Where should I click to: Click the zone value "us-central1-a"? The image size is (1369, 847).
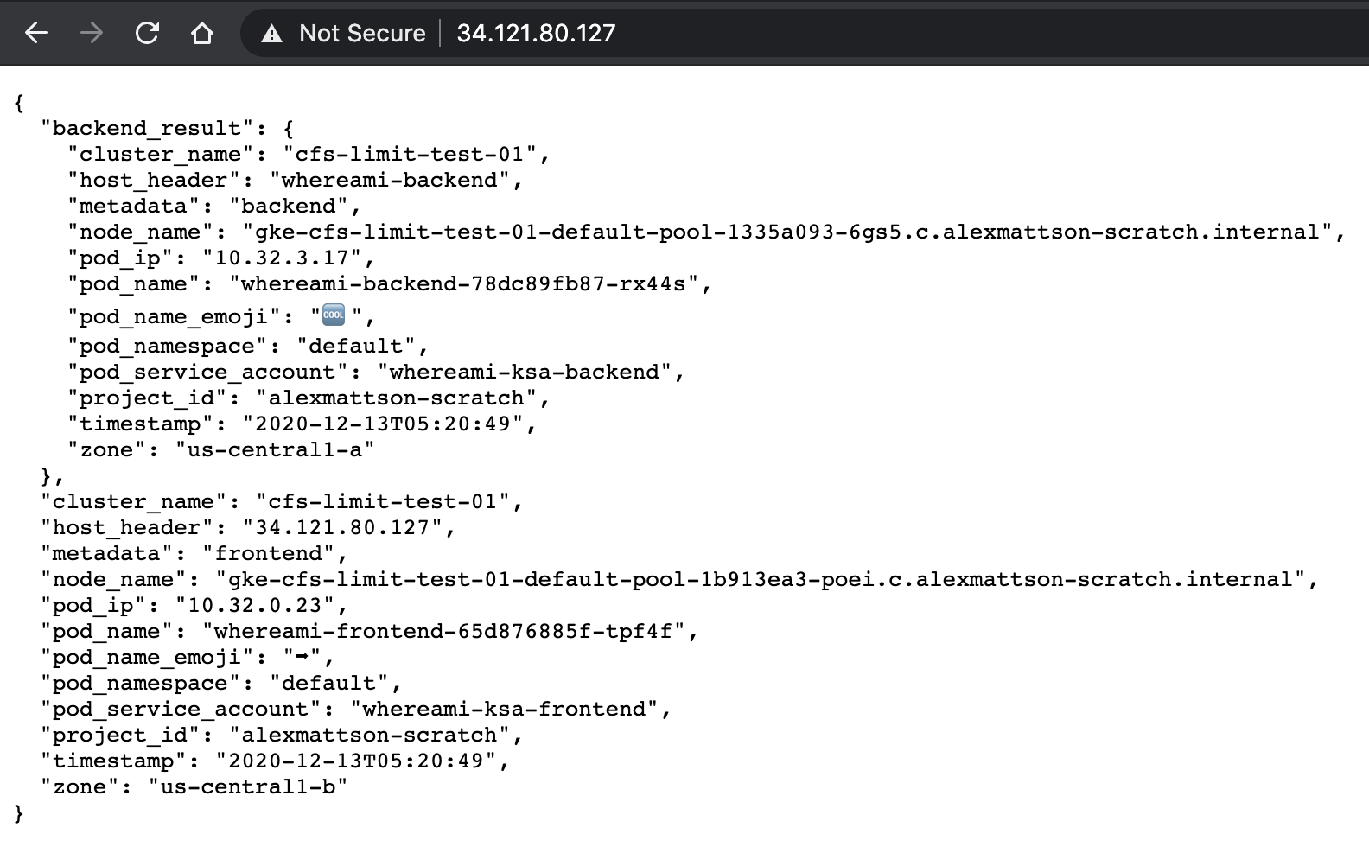click(x=275, y=449)
